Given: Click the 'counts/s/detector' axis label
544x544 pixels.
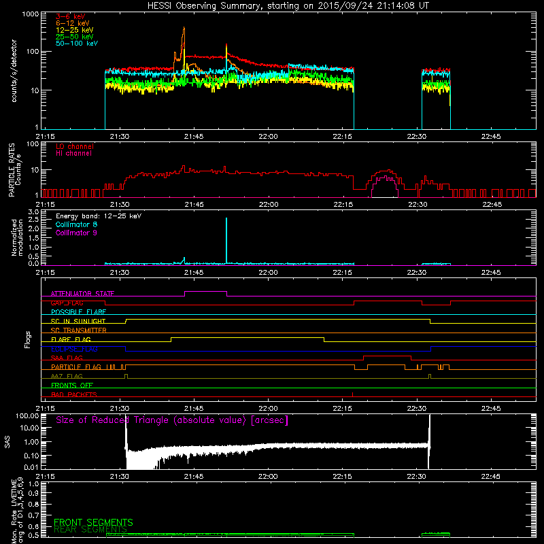Looking at the screenshot, I should (14, 71).
